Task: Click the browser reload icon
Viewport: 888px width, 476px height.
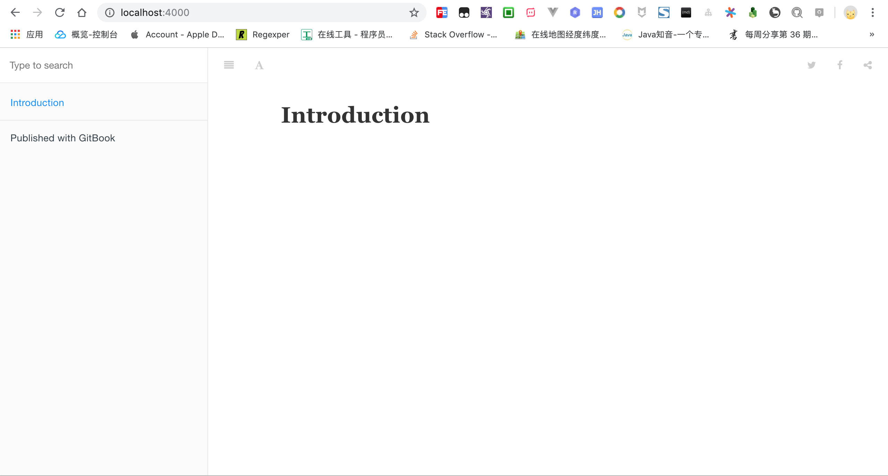Action: click(60, 12)
